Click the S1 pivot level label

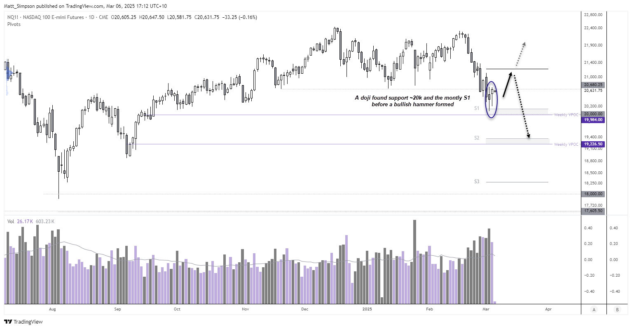477,108
